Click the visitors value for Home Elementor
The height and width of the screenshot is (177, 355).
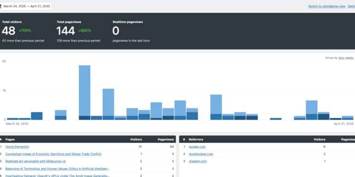(x=140, y=147)
